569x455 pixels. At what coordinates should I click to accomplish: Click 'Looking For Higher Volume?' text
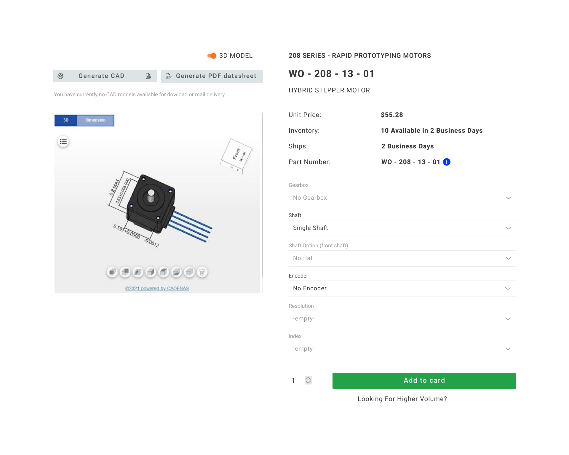pyautogui.click(x=402, y=399)
